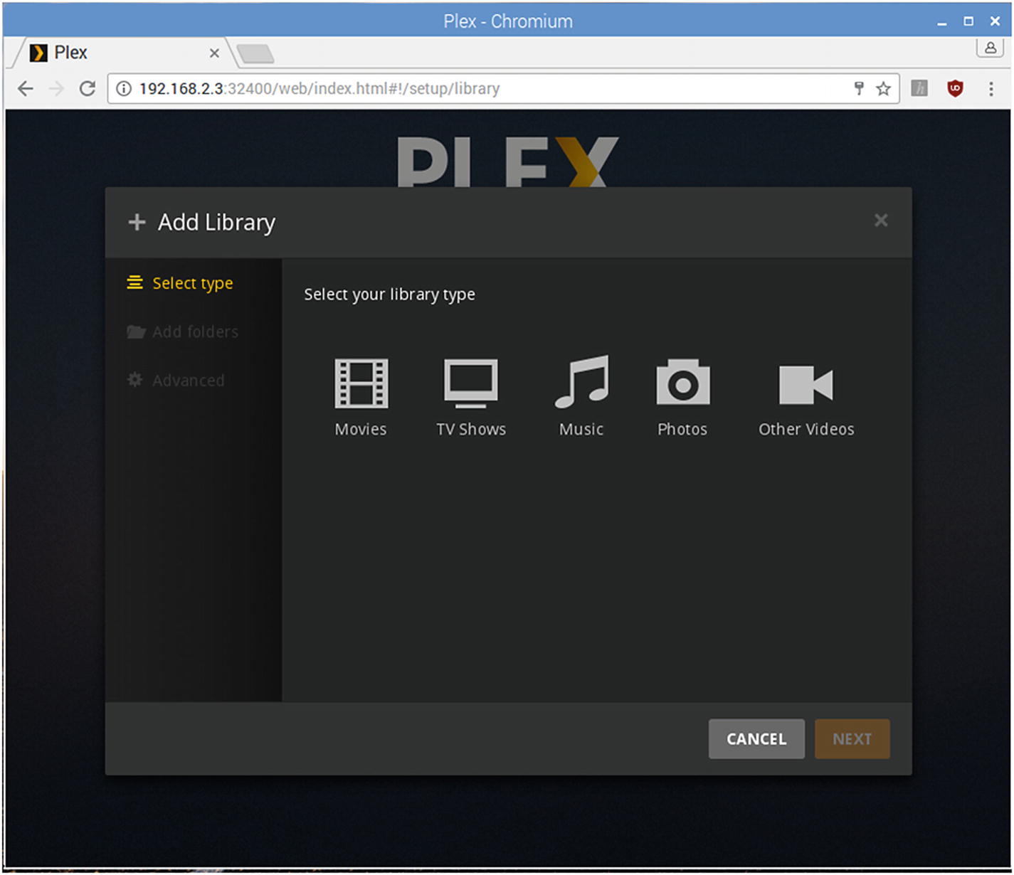
Task: Click the NEXT button
Action: coord(852,738)
